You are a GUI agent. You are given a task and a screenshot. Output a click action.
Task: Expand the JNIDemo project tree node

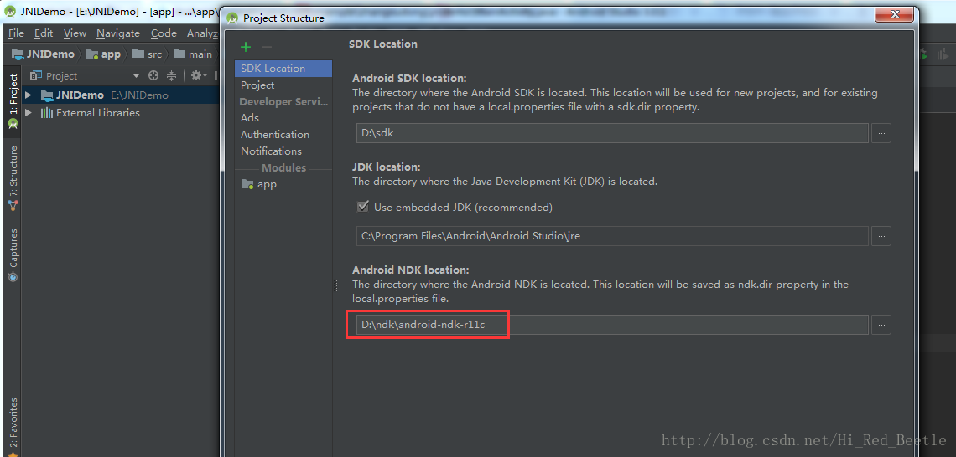29,95
